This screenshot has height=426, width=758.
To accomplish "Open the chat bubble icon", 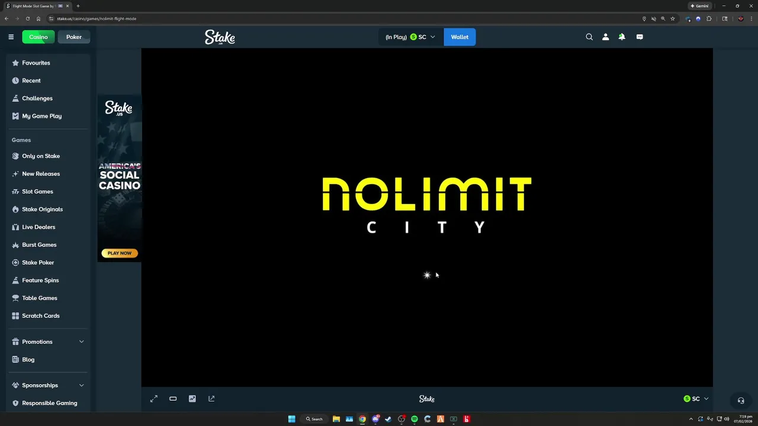I will [640, 37].
